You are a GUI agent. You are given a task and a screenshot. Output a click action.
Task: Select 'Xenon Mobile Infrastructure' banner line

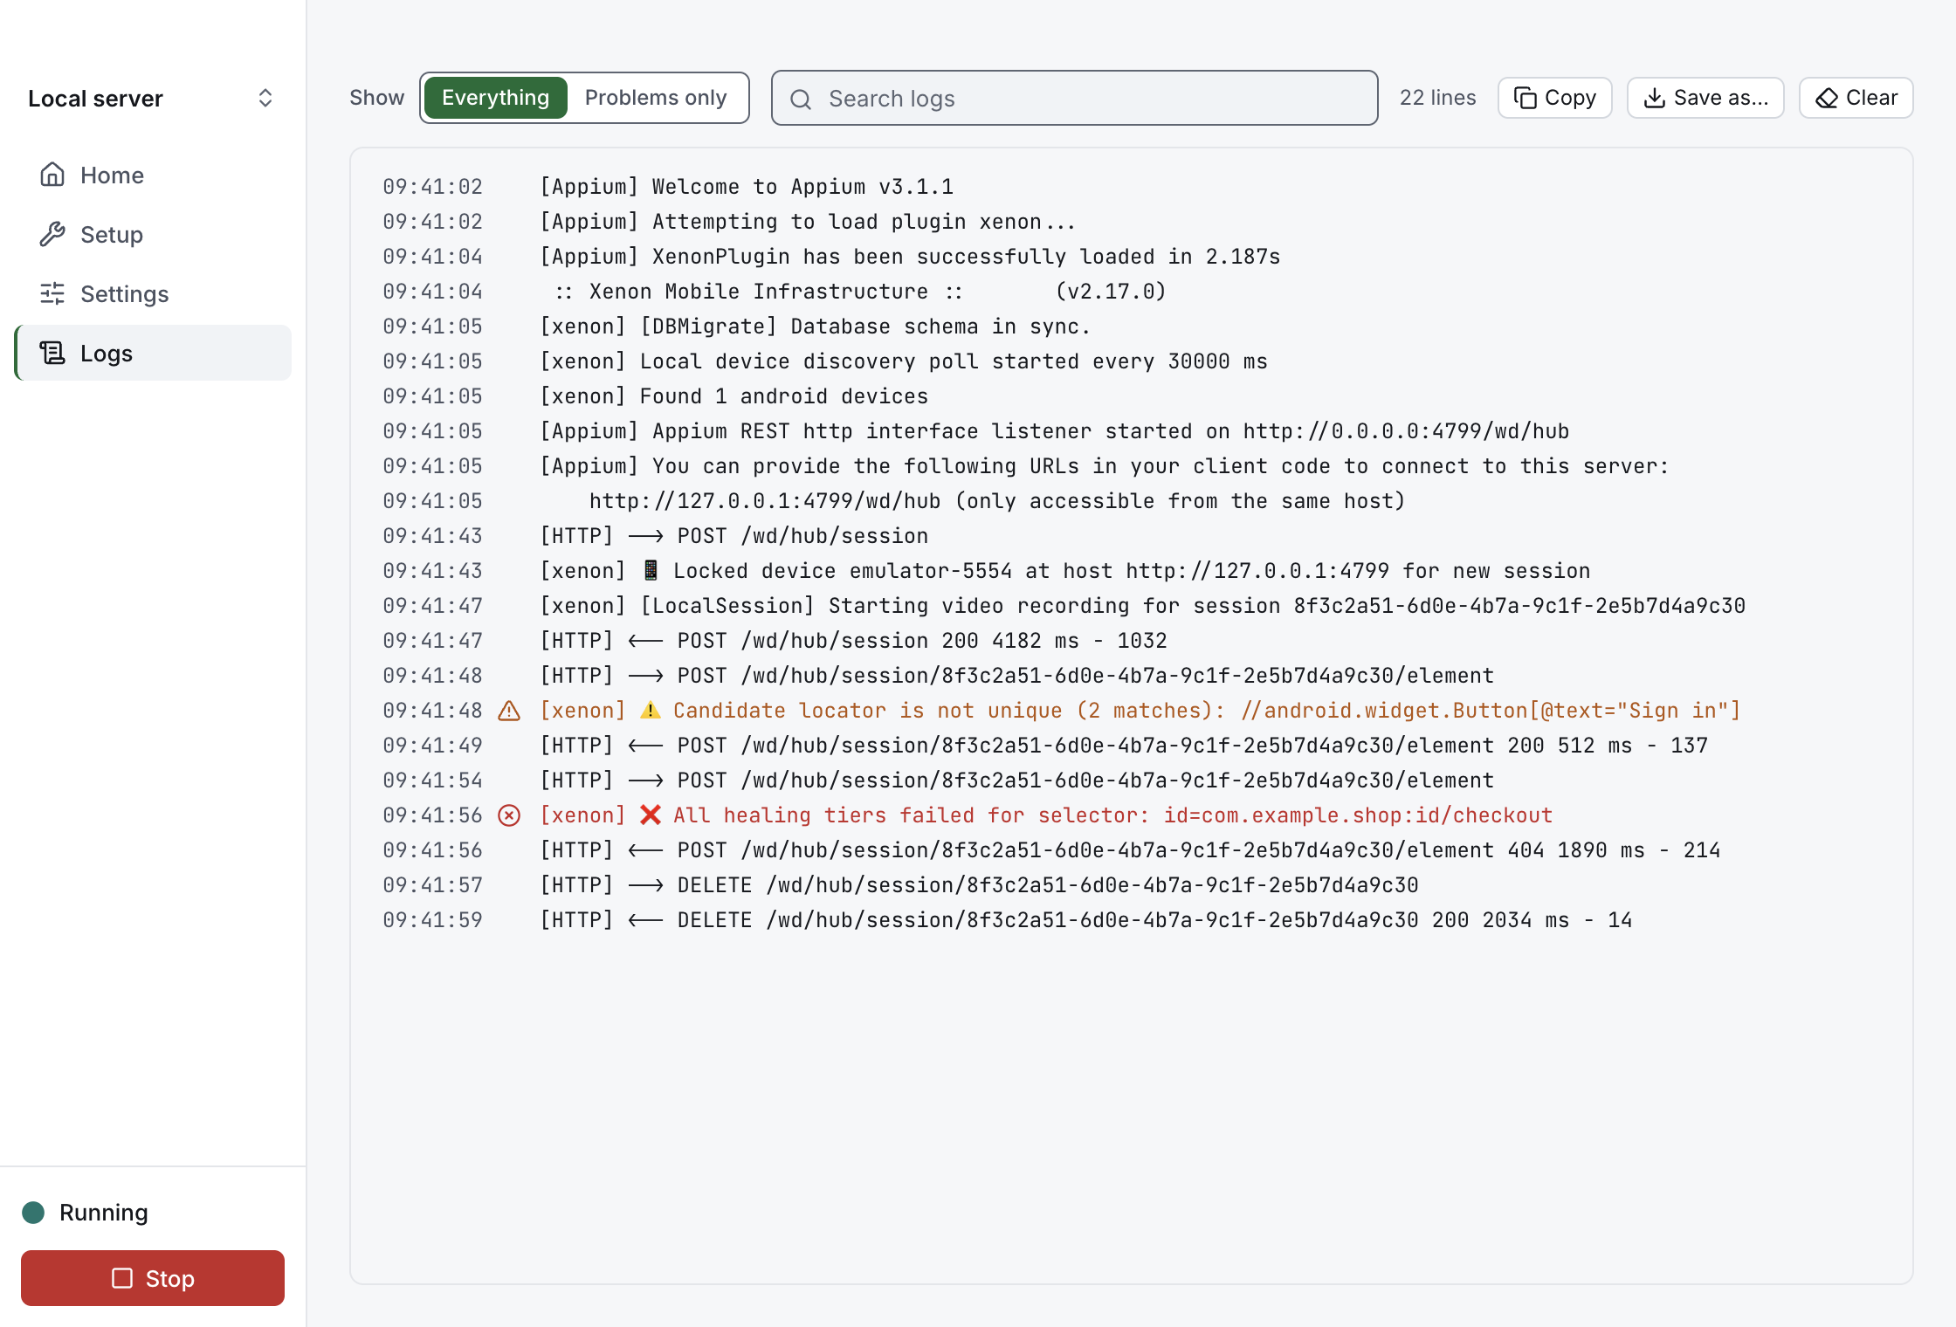click(x=1131, y=292)
